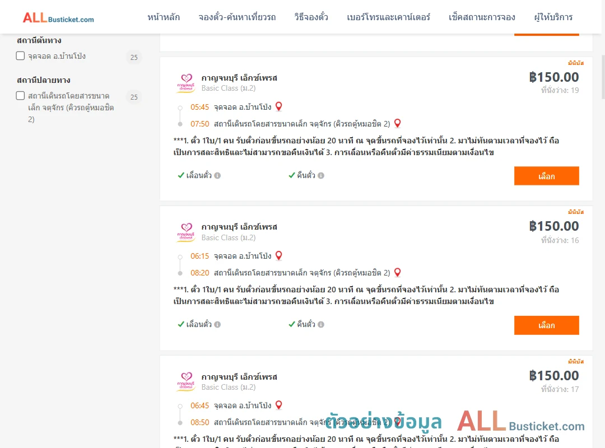This screenshot has height=448, width=605.
Task: Click ฿150.00 price on 06:15 trip
Action: coord(553,226)
